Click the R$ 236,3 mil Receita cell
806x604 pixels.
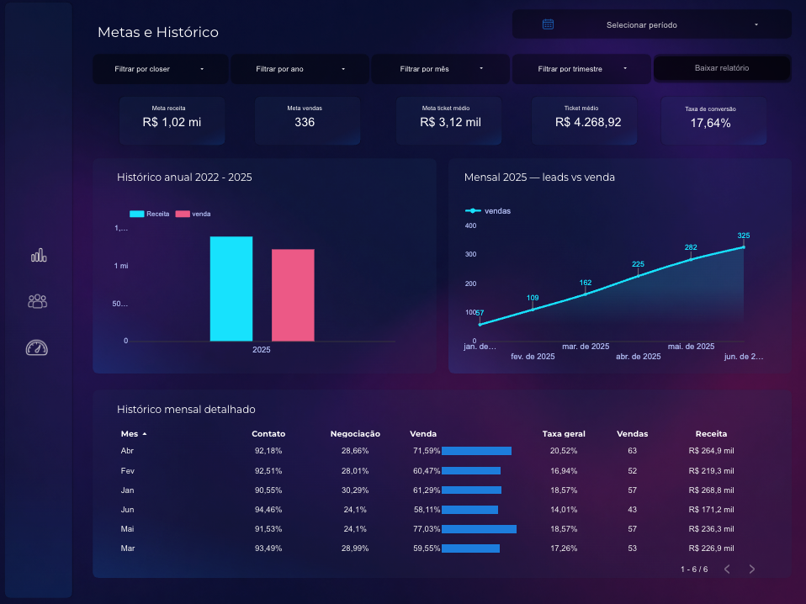(x=712, y=529)
